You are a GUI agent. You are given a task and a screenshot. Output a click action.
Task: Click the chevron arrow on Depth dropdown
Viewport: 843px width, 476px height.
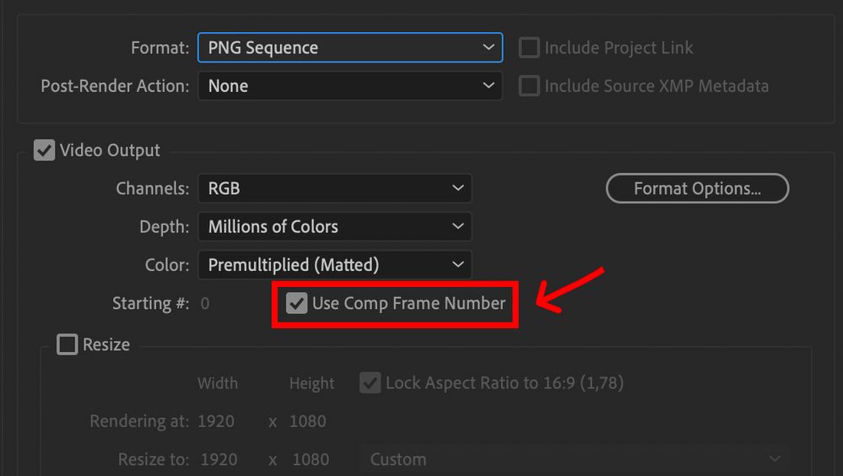point(457,226)
